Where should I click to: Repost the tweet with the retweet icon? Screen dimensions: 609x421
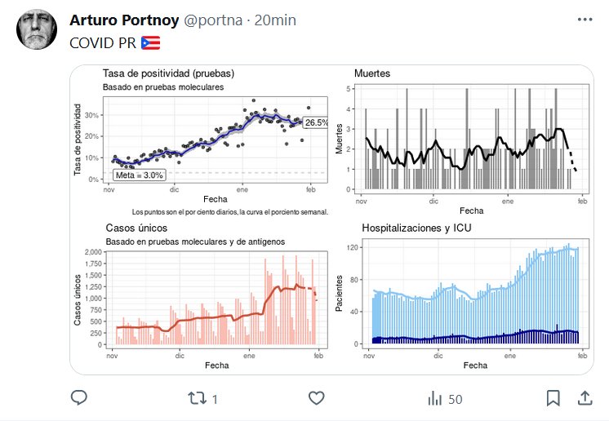pos(198,398)
